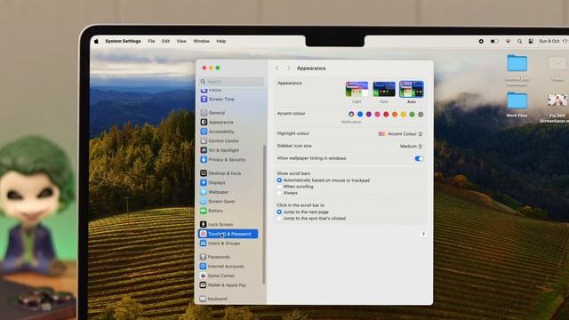The image size is (569, 320).
Task: Select Always show scroll bars option
Action: (x=279, y=193)
